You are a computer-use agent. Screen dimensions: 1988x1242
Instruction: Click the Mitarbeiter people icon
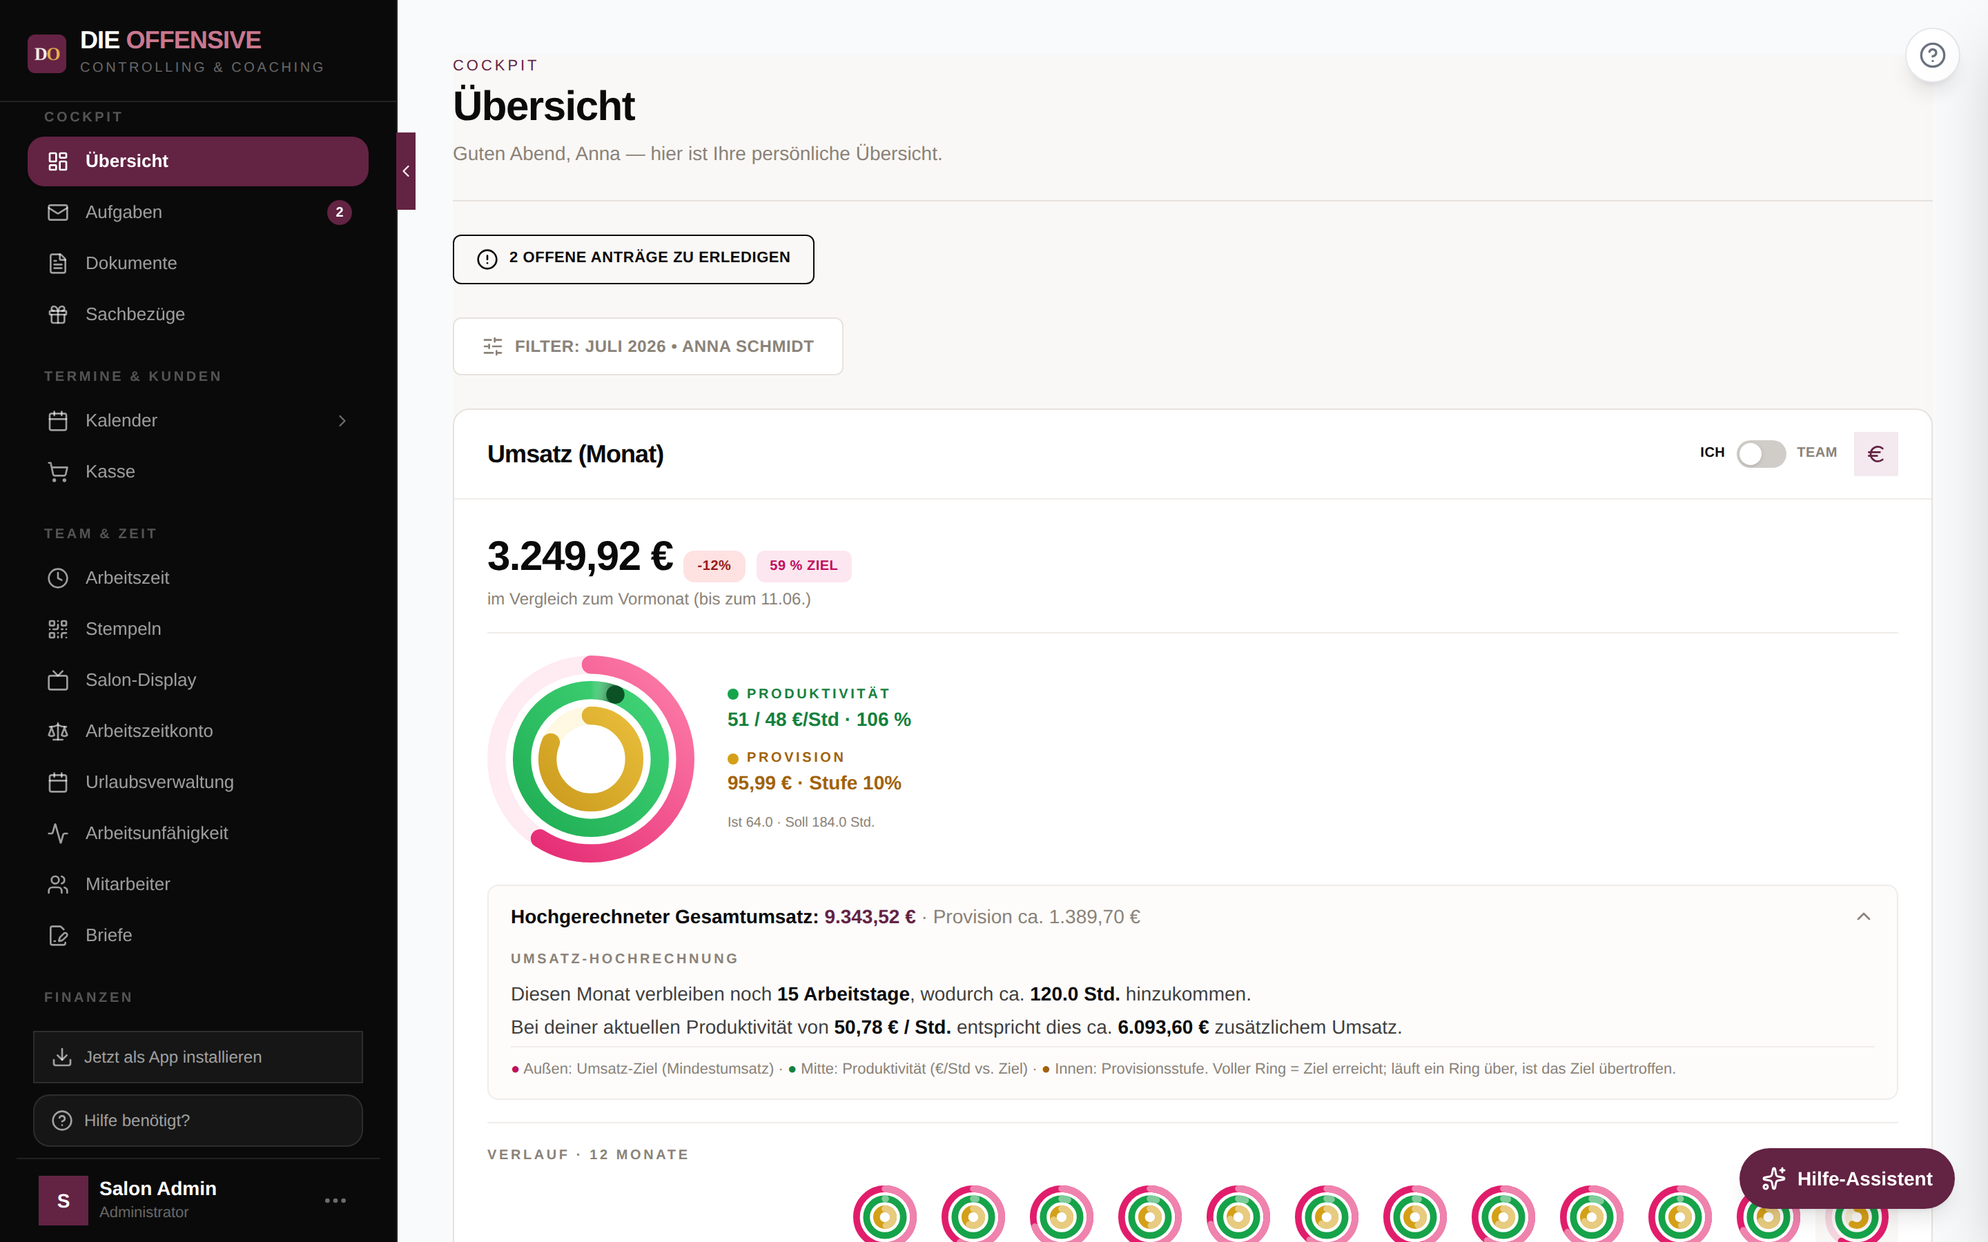pyautogui.click(x=57, y=884)
